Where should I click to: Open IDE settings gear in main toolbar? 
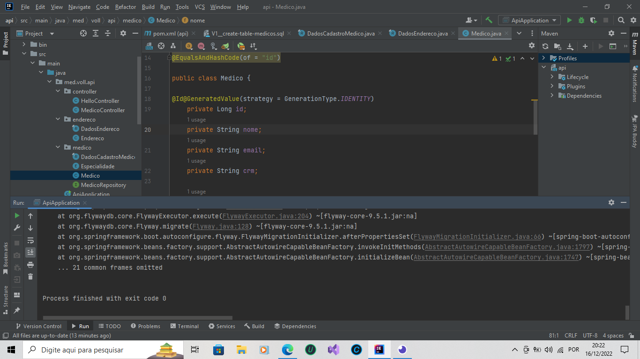pyautogui.click(x=633, y=20)
